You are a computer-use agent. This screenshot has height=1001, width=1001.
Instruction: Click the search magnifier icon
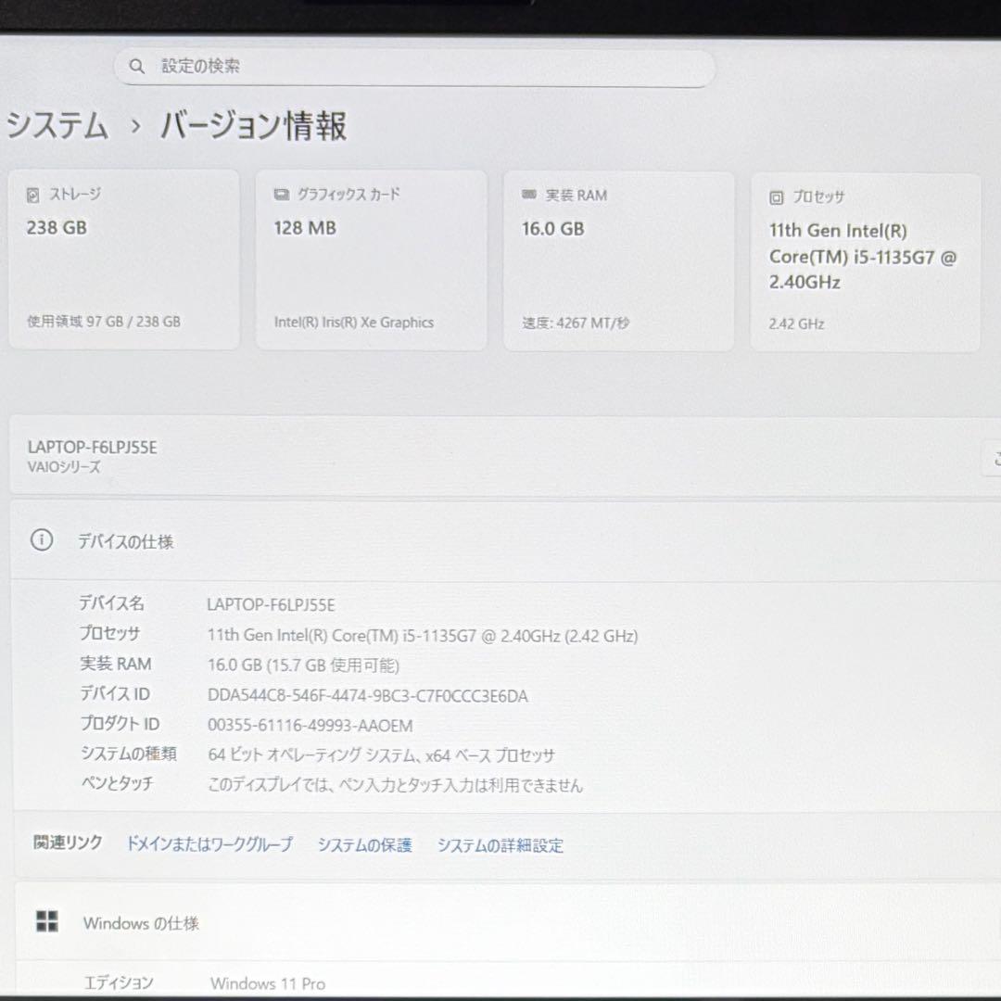pos(136,66)
